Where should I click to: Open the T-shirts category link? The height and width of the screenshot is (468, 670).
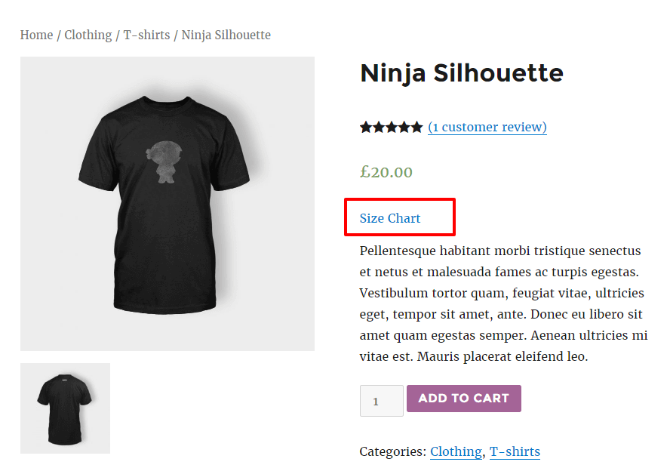point(515,451)
